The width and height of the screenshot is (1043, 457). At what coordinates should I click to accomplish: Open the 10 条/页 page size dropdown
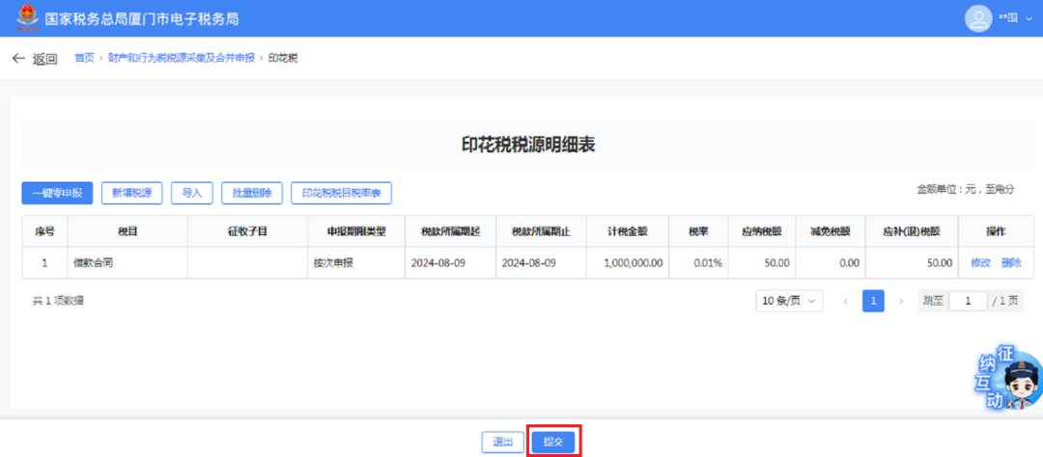(789, 301)
